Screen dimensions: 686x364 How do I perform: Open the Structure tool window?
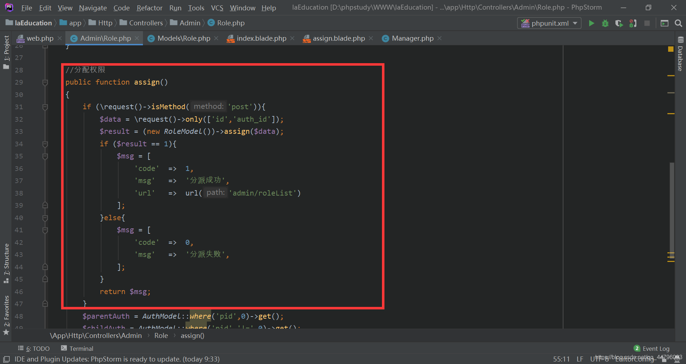coord(6,263)
